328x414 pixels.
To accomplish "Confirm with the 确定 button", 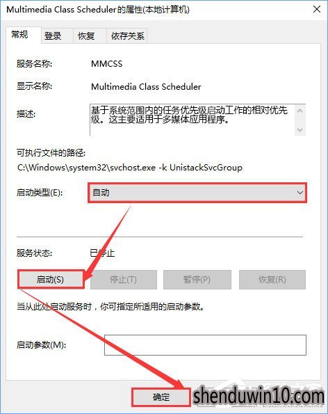I will tap(161, 397).
